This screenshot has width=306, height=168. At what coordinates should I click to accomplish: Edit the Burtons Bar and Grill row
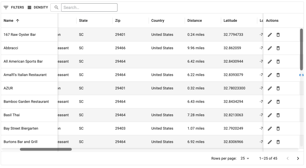pos(270,142)
